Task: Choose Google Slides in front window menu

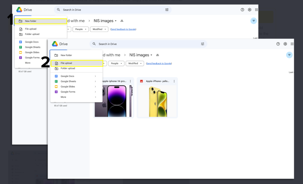Action: [77, 87]
